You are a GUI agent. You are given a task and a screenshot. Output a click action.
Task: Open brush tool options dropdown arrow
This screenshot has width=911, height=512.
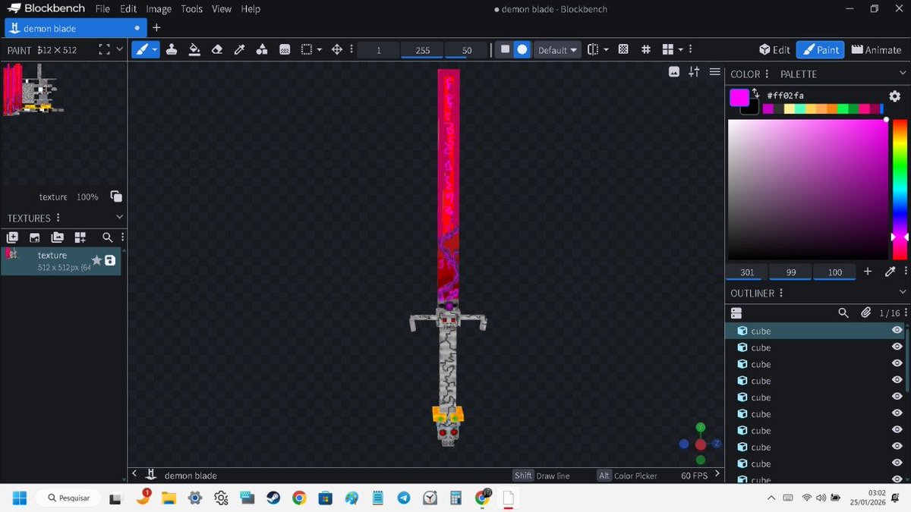pos(155,49)
